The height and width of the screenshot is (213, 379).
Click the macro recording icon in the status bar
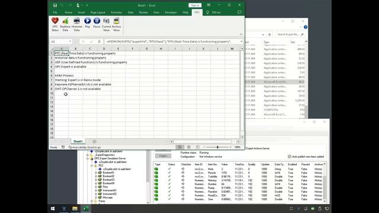tap(63, 147)
